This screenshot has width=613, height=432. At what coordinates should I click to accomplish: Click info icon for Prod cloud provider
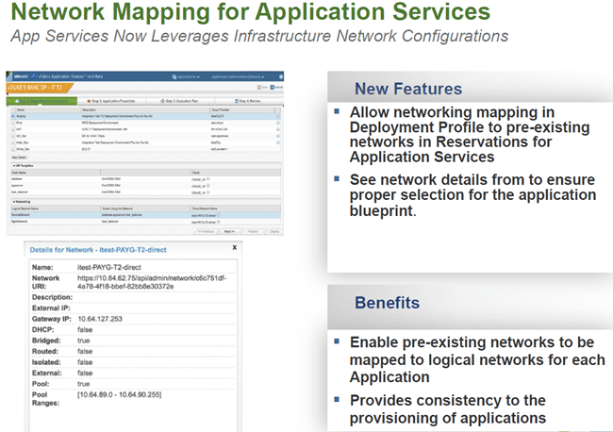(277, 124)
